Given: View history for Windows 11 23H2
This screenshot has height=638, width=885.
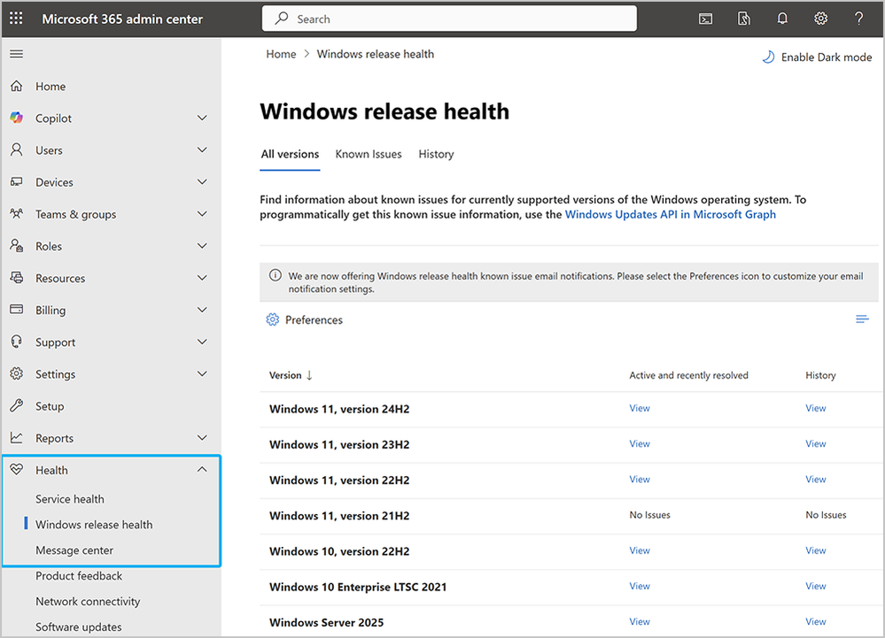Looking at the screenshot, I should point(816,443).
